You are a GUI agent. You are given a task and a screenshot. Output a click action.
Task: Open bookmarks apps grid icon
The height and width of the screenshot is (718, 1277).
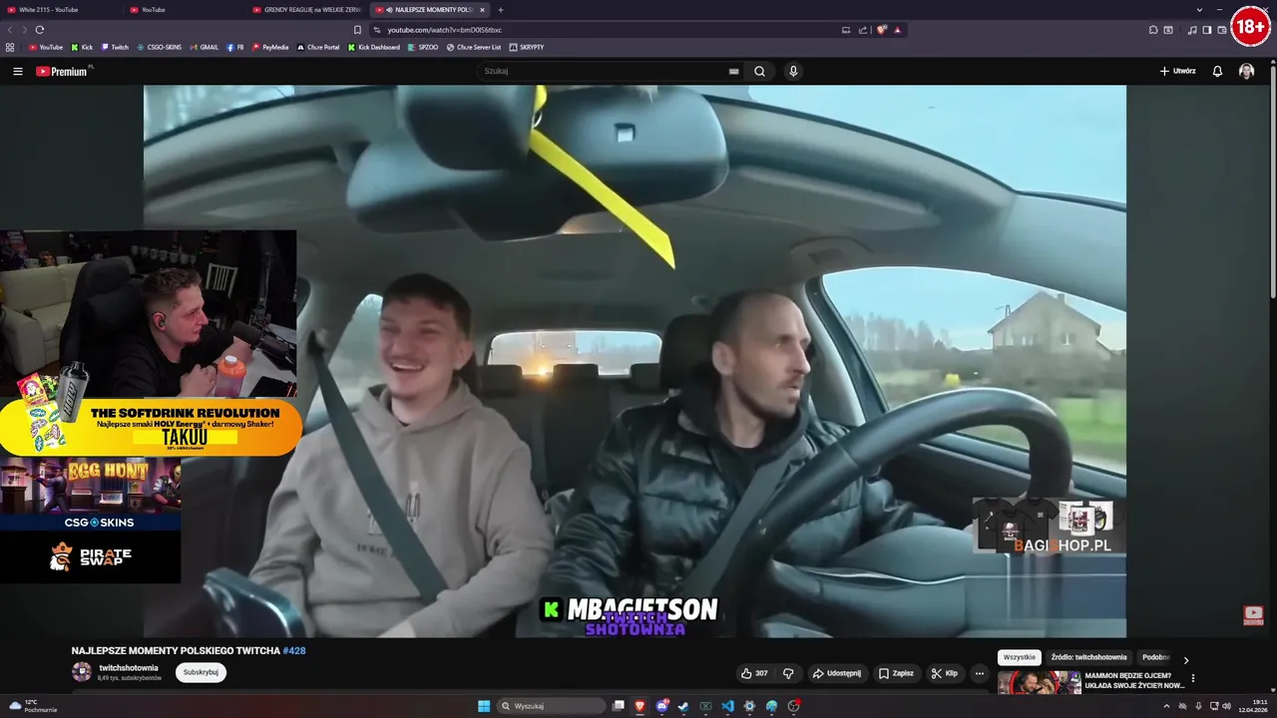tap(10, 47)
